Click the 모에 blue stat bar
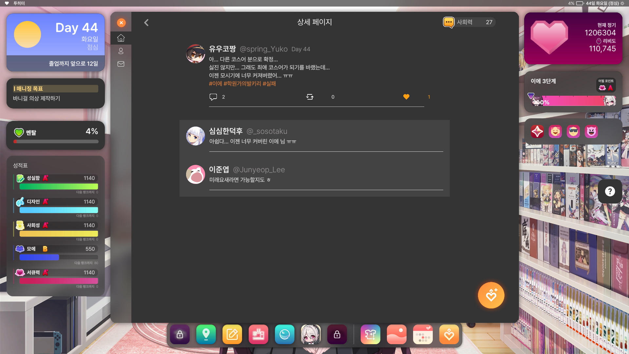The height and width of the screenshot is (354, 629). coord(59,257)
